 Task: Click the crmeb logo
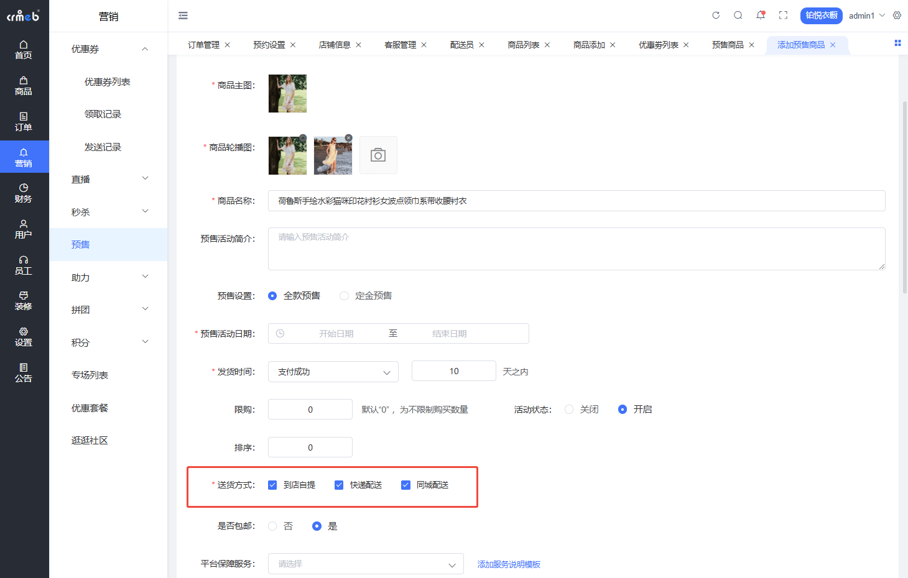(x=24, y=16)
